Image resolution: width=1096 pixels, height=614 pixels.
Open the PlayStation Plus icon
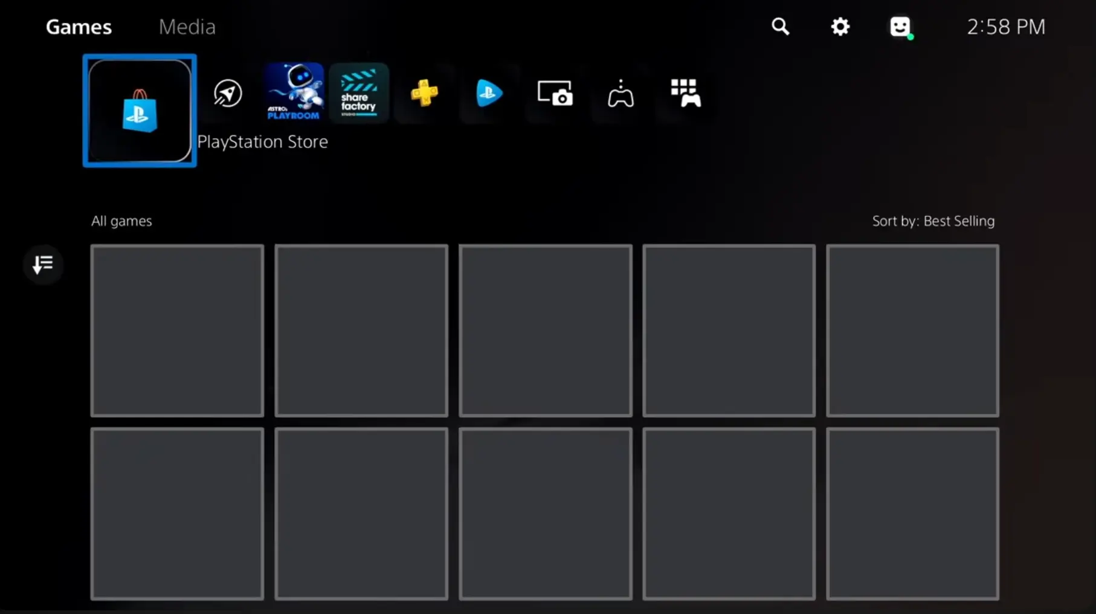[x=424, y=93]
